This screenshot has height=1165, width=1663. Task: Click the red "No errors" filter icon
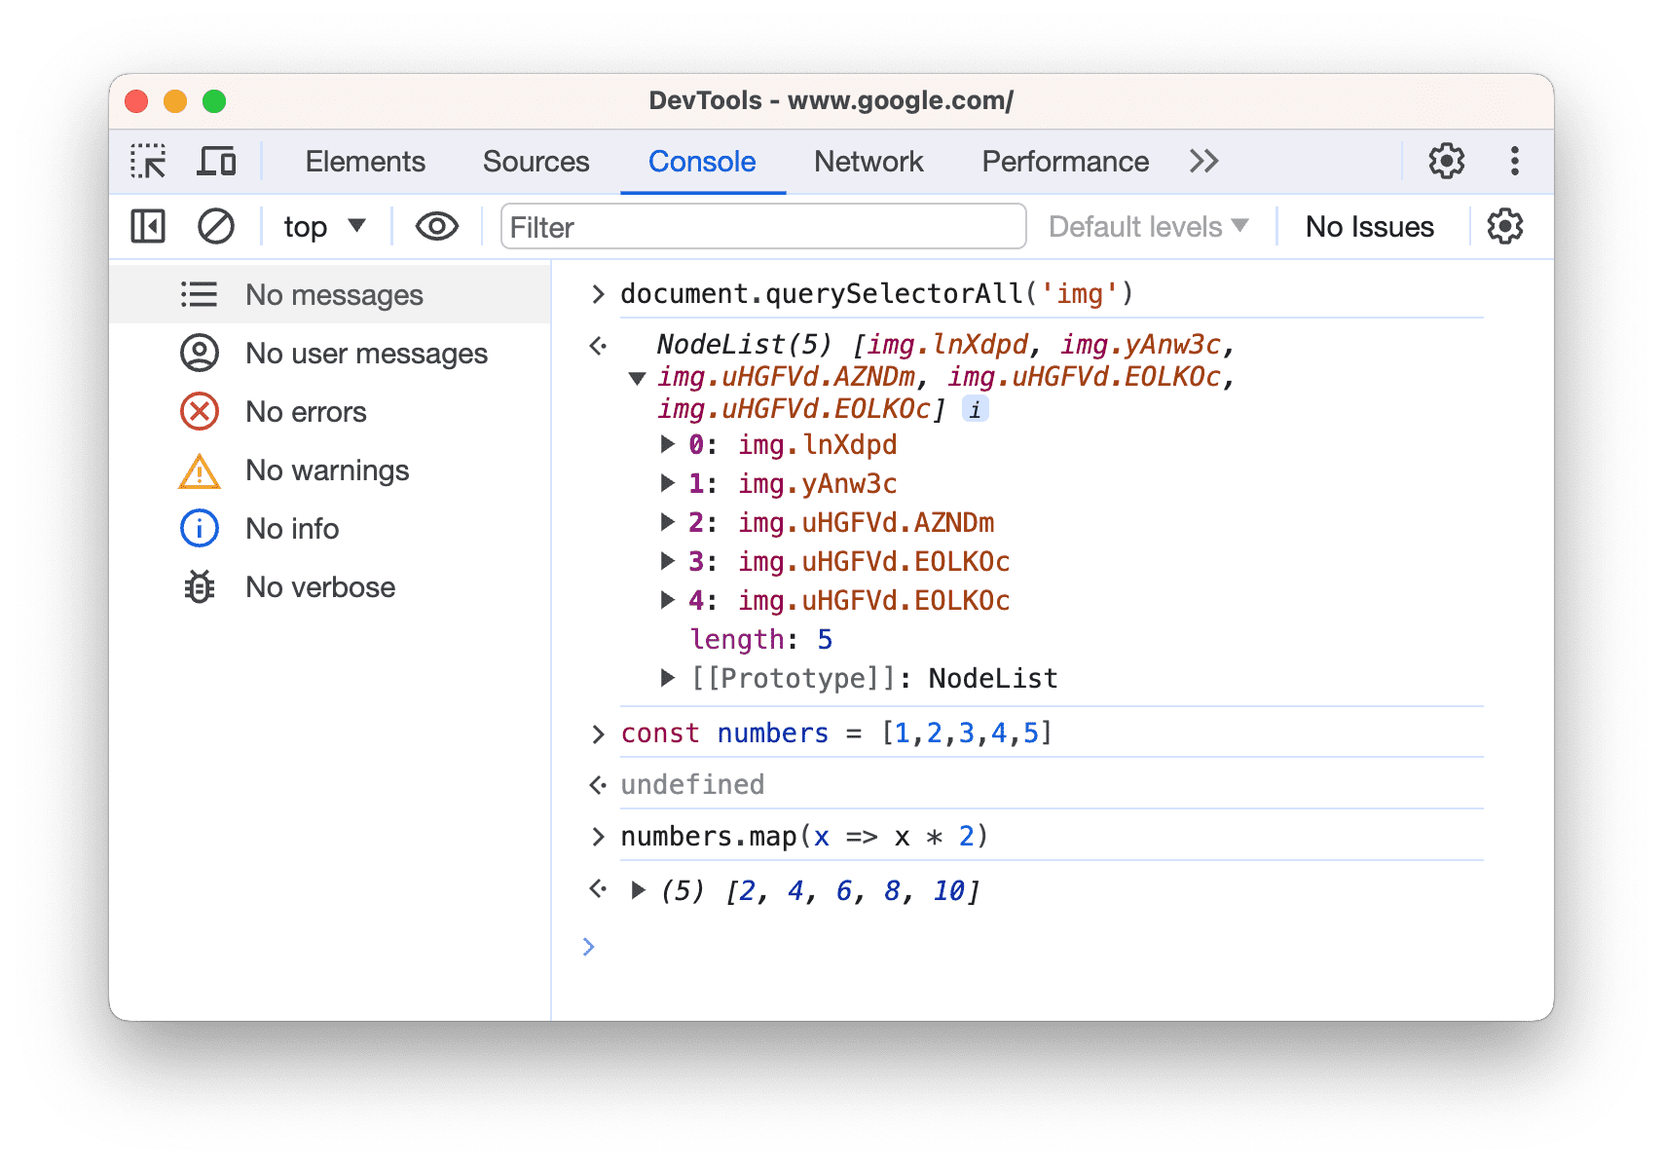pyautogui.click(x=199, y=411)
